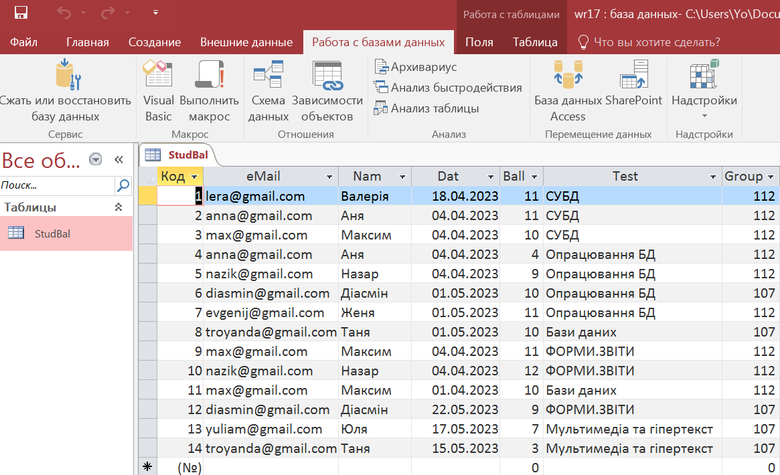Open Object Dependencies pane

click(x=327, y=75)
